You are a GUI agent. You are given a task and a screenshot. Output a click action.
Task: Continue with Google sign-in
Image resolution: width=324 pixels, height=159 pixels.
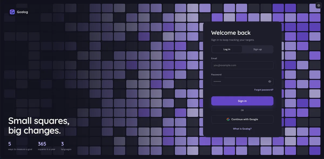242,119
